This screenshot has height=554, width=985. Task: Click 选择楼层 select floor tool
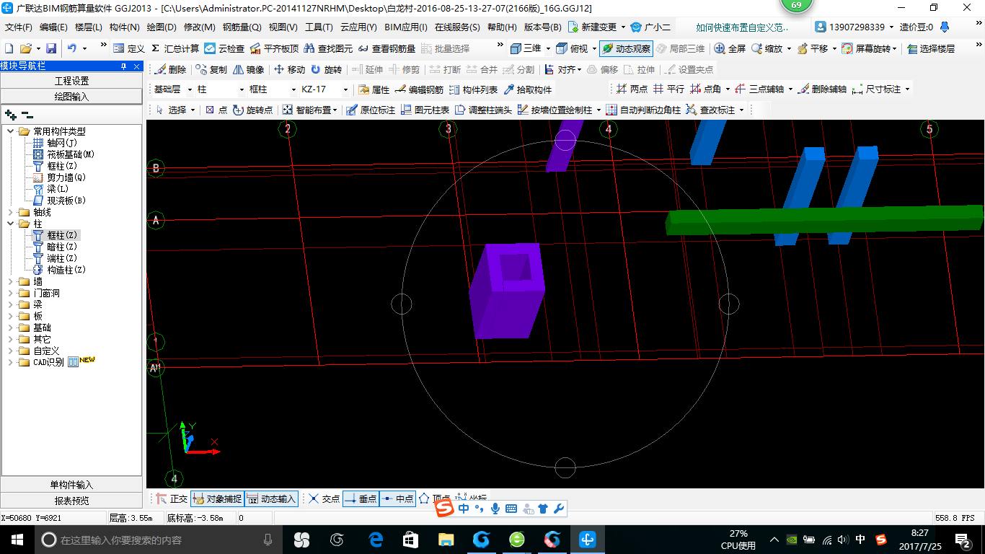pos(931,48)
